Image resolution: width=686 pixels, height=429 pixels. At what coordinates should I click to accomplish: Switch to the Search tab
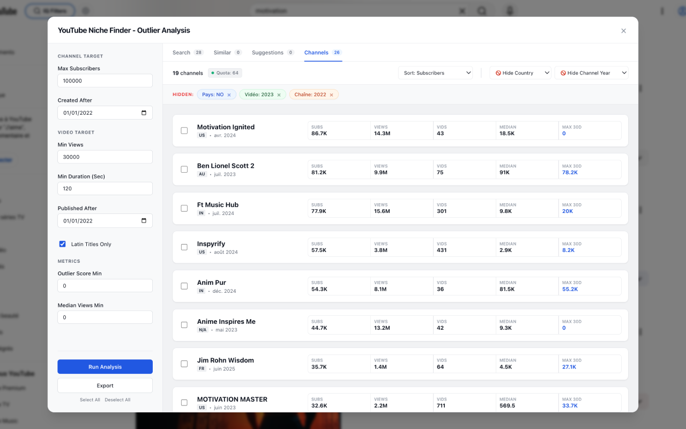(x=188, y=53)
